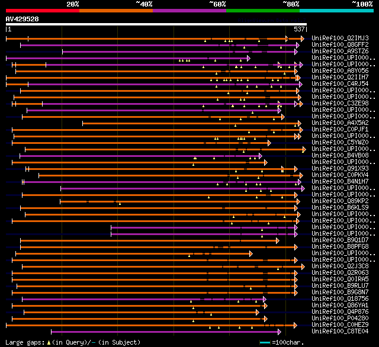Open the UniRef100_B4N1H7 label
This screenshot has width=379, height=347.
[340, 182]
